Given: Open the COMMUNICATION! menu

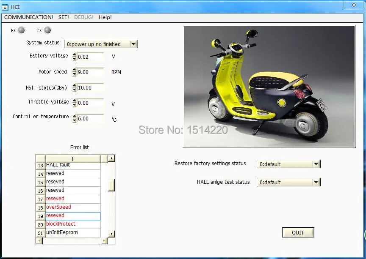Looking at the screenshot, I should coord(28,17).
